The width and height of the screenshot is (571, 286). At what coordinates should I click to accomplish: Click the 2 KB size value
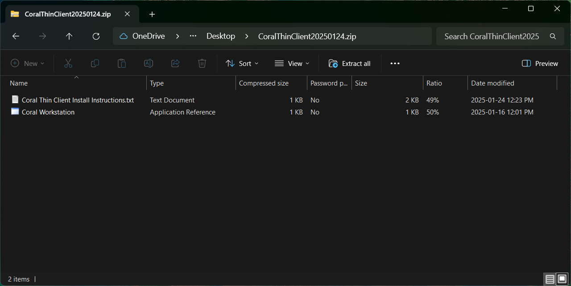[x=412, y=100]
